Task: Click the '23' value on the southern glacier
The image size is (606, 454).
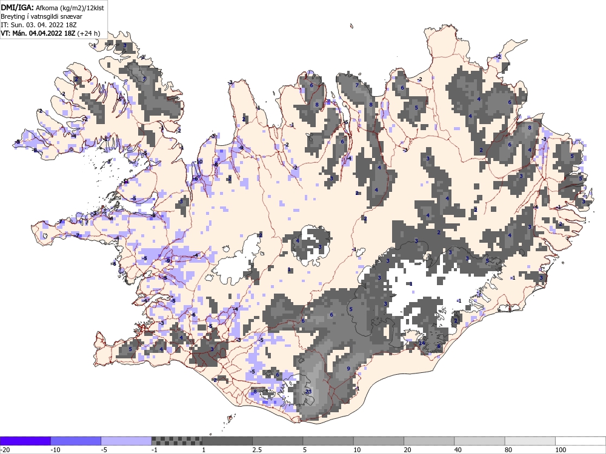Action: pos(308,392)
